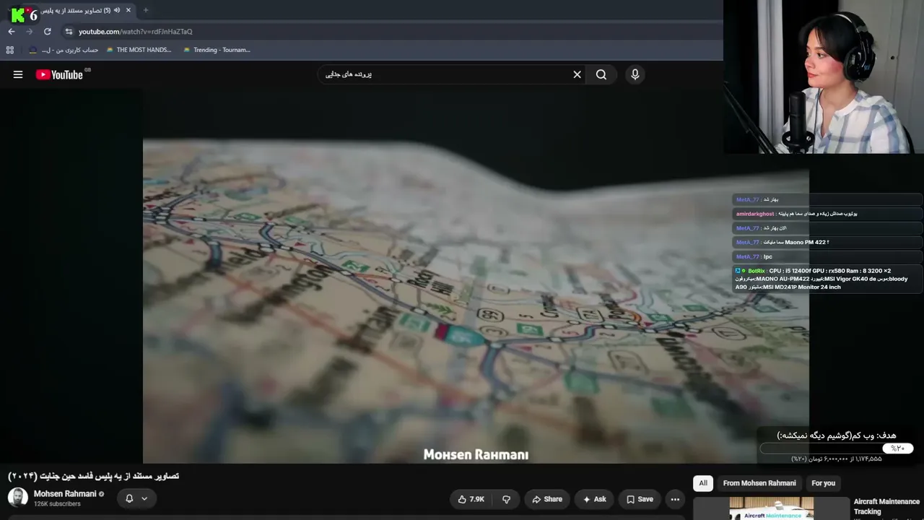
Task: Open the browser apps grid in bookmarks bar
Action: point(10,50)
